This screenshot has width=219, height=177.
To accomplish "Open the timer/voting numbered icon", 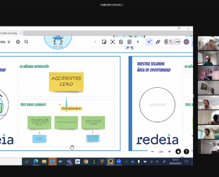I will click(121, 42).
